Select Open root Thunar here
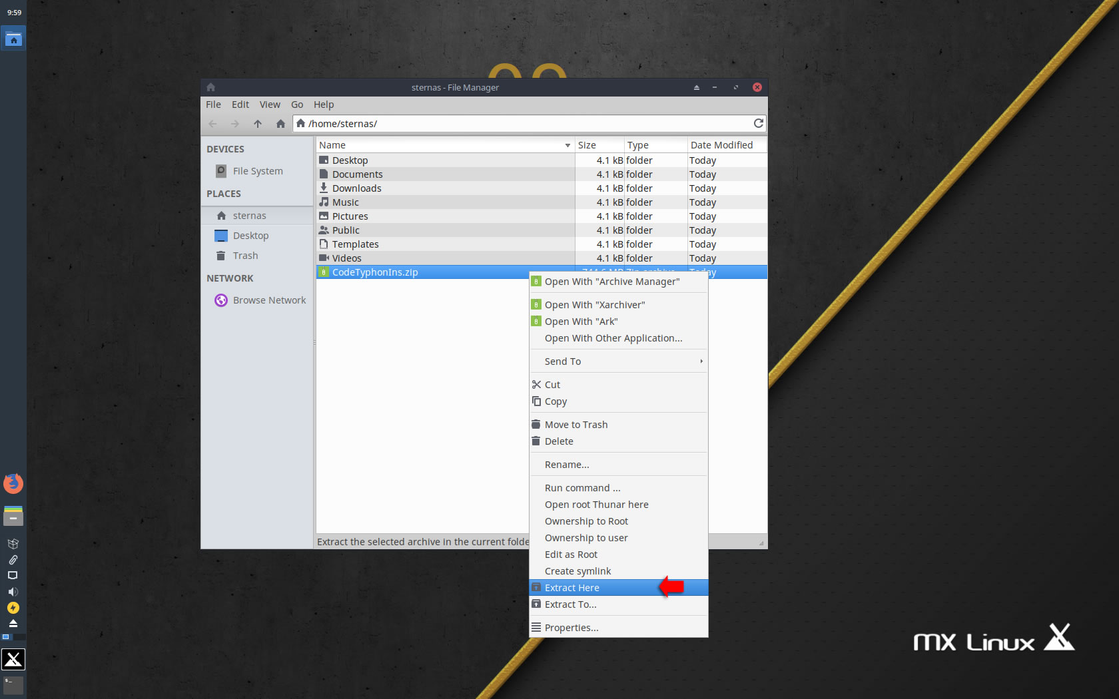1119x699 pixels. pos(618,505)
